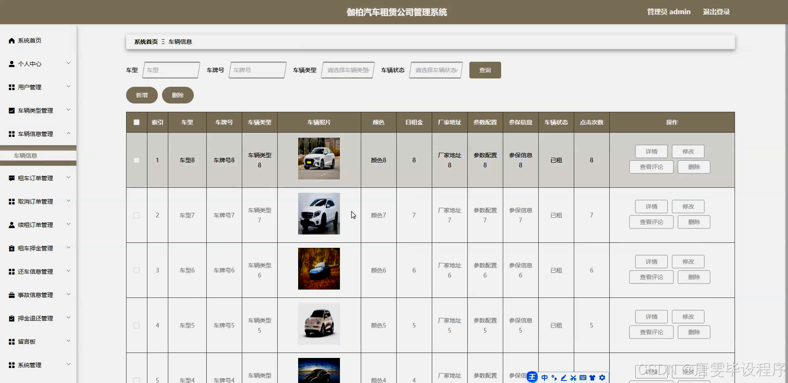The height and width of the screenshot is (383, 788).
Task: Check the checkbox for row 车型7
Action: click(x=137, y=215)
